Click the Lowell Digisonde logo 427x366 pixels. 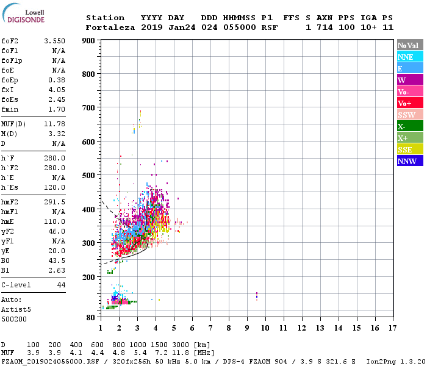point(23,13)
